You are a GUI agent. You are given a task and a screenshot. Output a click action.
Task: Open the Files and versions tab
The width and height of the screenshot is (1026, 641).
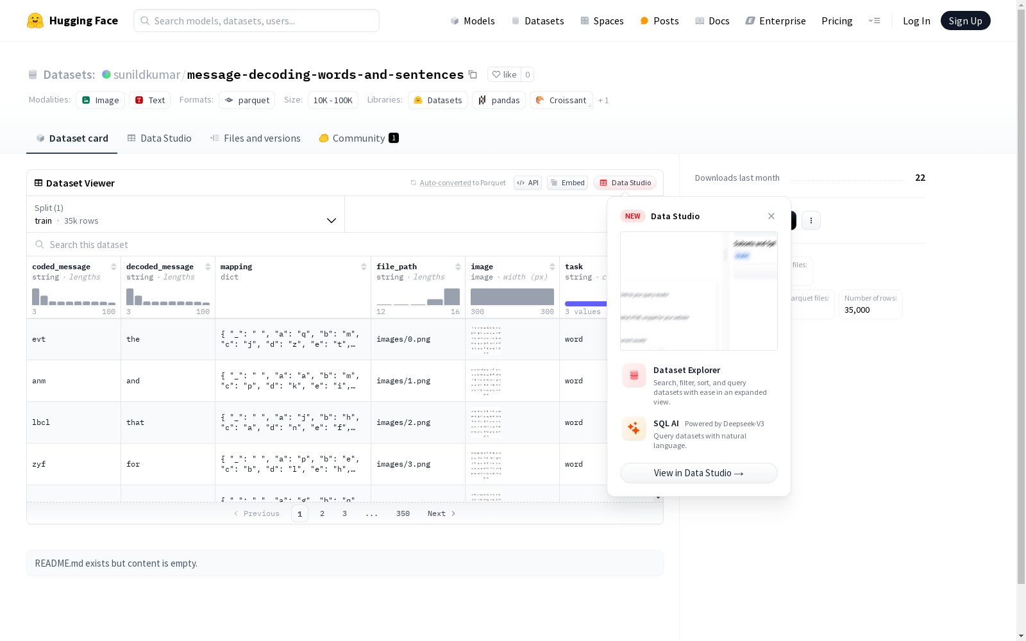pos(255,138)
